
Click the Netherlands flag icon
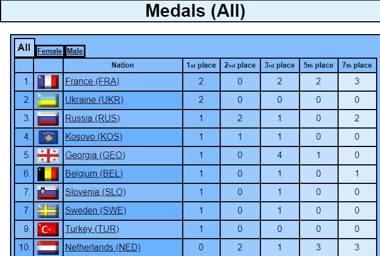48,248
